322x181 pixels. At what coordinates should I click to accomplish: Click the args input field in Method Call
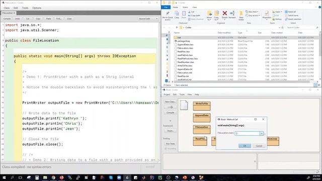(247, 134)
